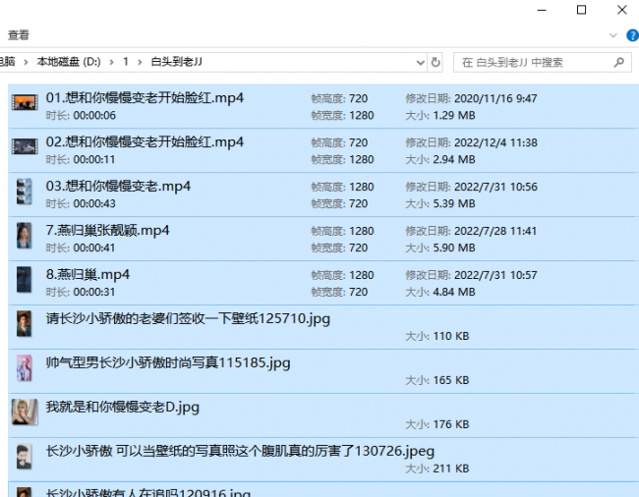Select file name 帅气型男长沙小骄傲时尚写真115185.jpg
This screenshot has height=497, width=639.
(168, 363)
